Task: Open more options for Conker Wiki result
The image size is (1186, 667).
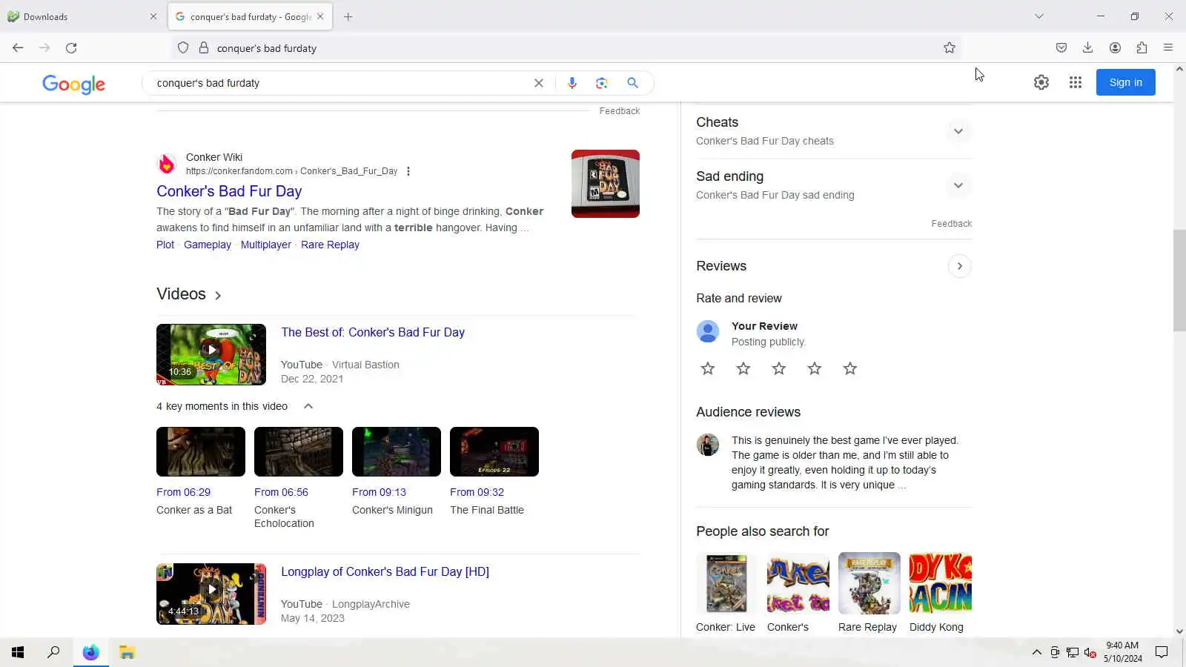Action: tap(408, 171)
